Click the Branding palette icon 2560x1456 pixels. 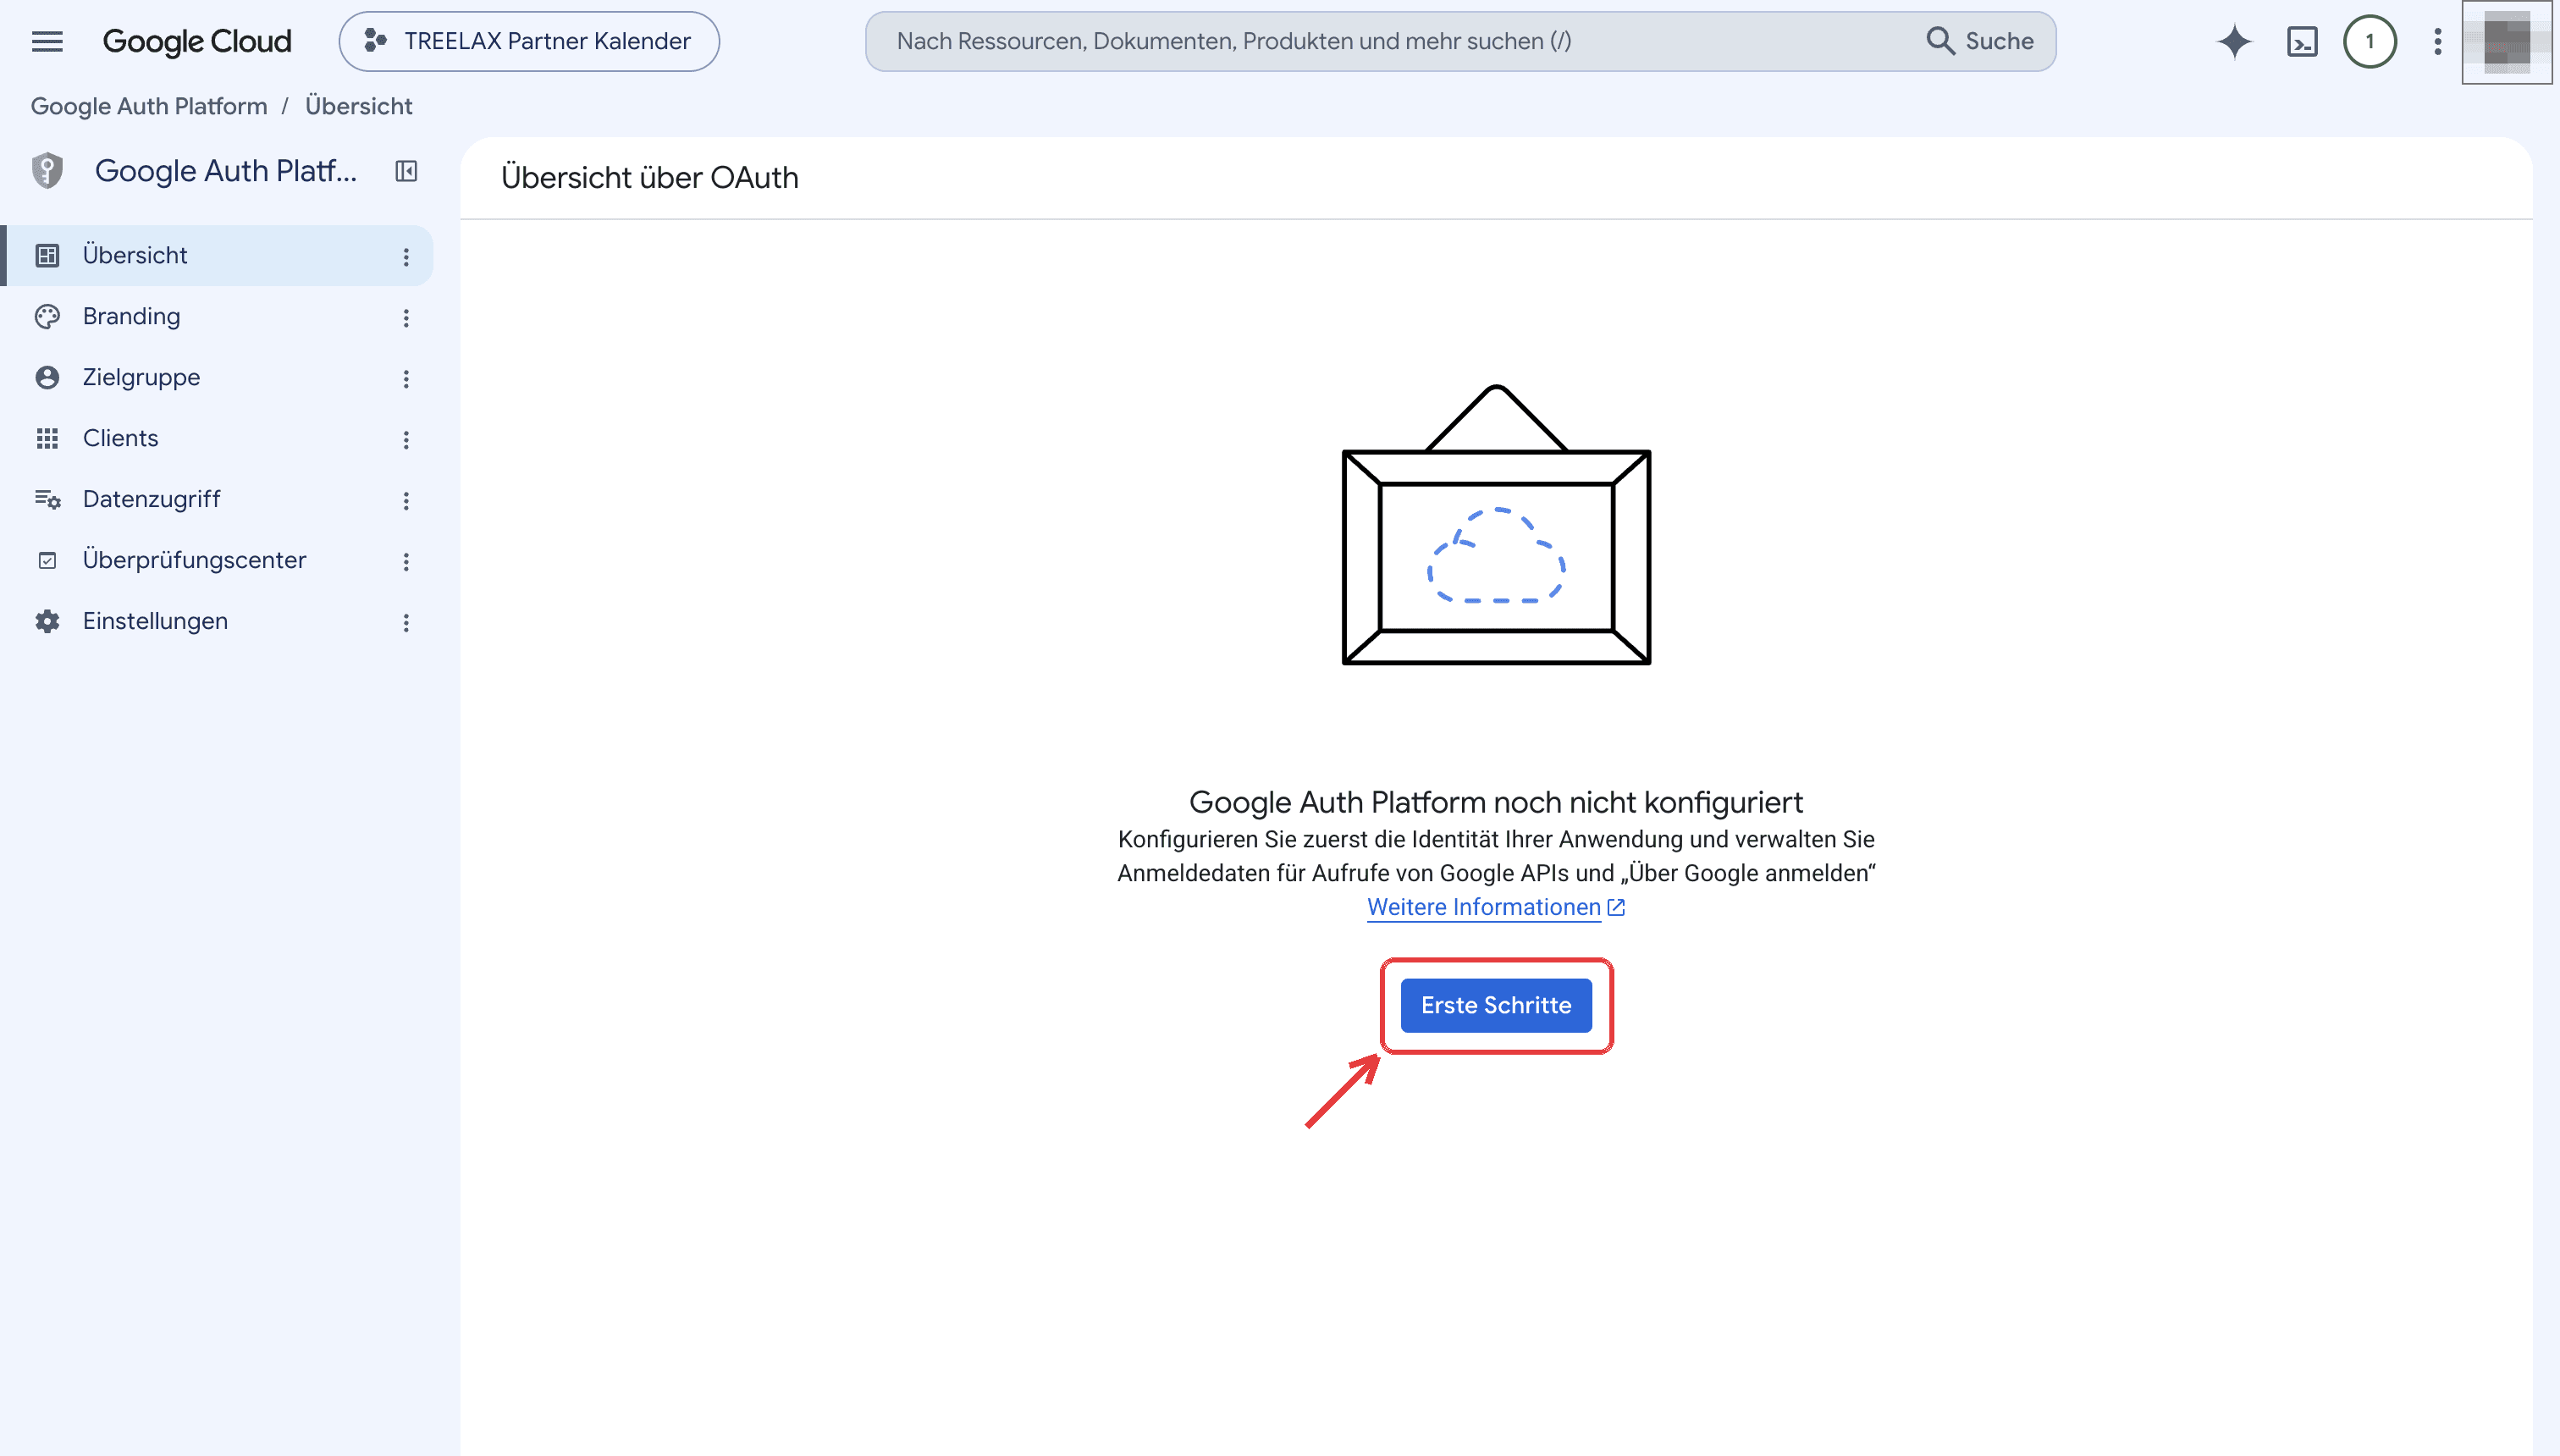pos(47,316)
